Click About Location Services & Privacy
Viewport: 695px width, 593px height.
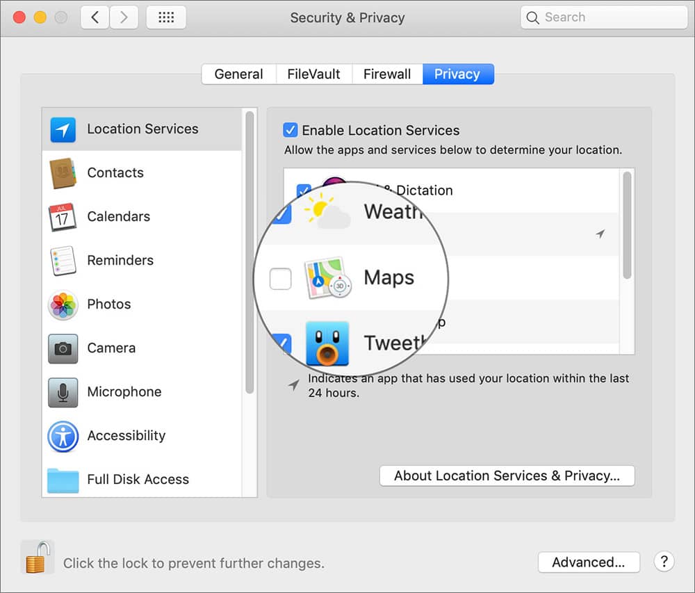click(507, 476)
